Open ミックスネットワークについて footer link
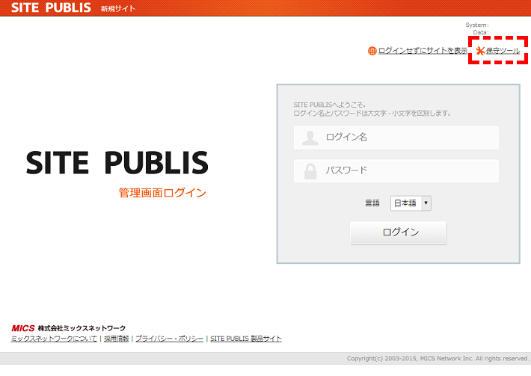 [54, 339]
